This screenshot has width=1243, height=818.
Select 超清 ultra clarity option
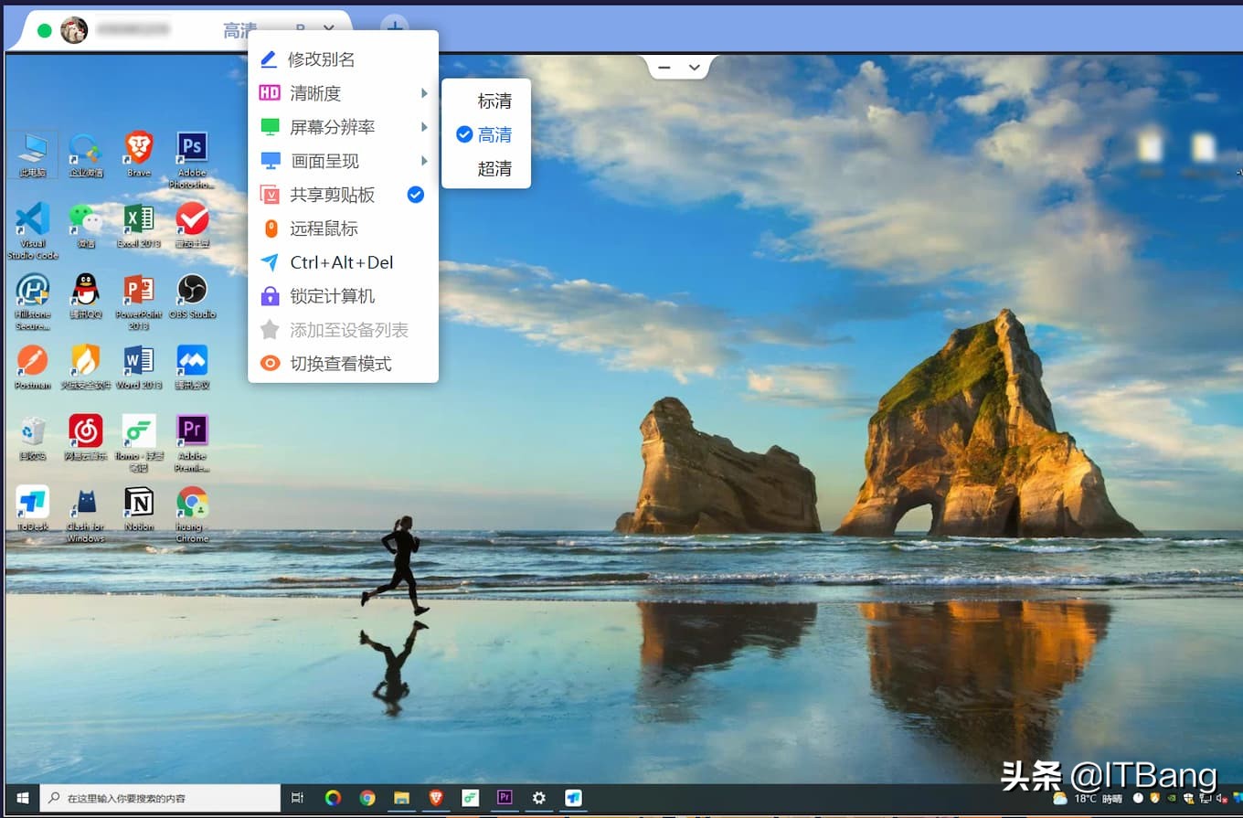pos(494,168)
